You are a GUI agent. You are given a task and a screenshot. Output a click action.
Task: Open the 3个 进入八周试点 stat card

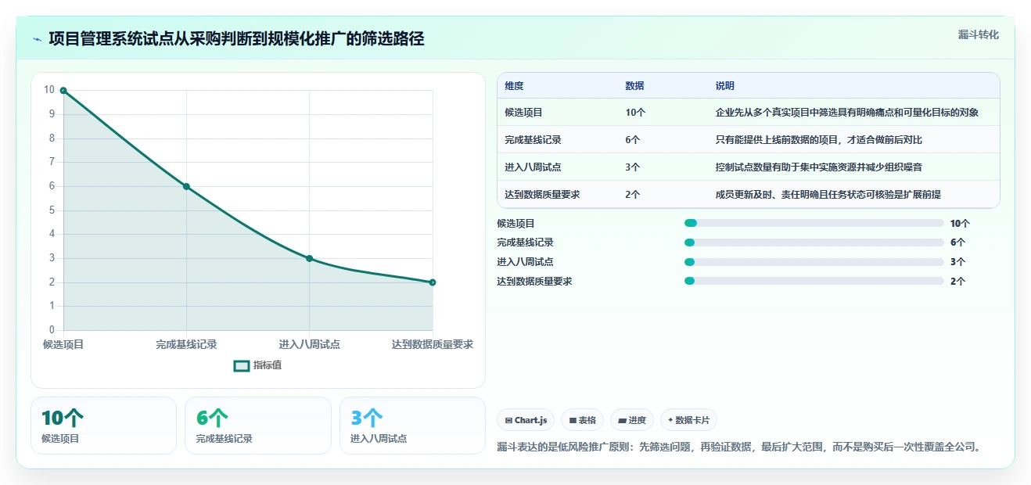click(412, 426)
